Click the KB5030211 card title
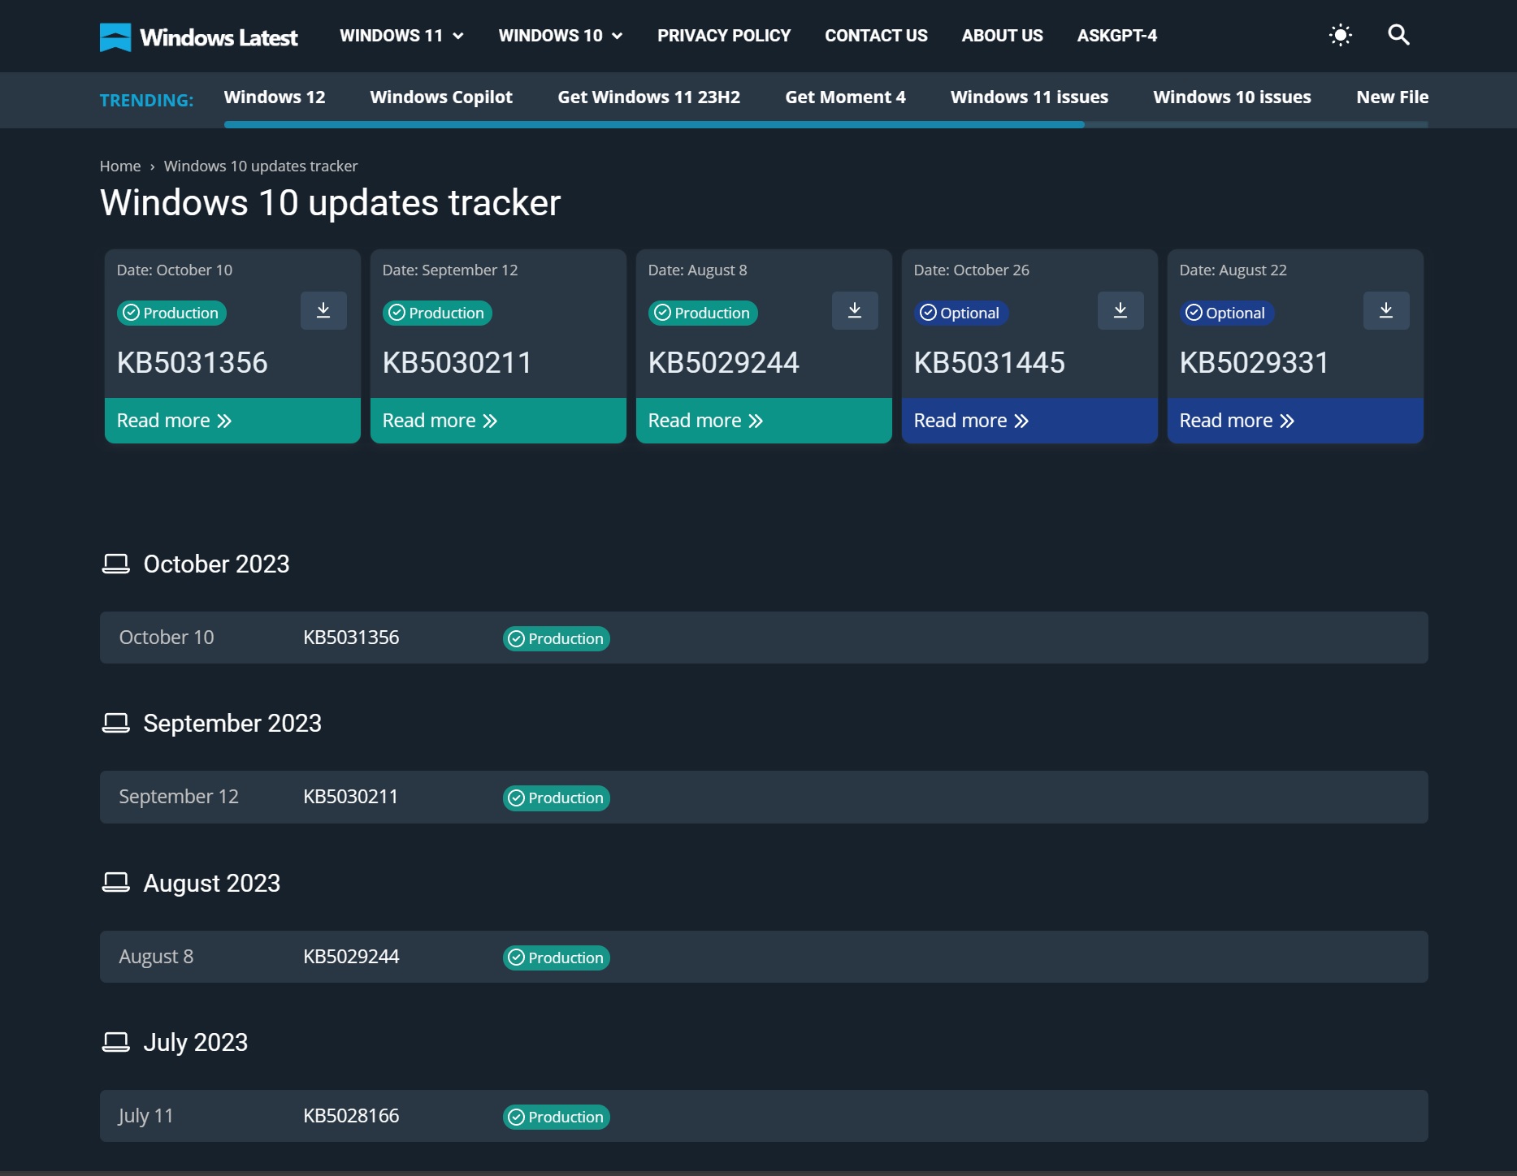This screenshot has width=1517, height=1176. click(457, 362)
